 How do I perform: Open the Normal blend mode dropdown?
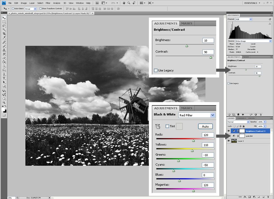tap(238, 122)
